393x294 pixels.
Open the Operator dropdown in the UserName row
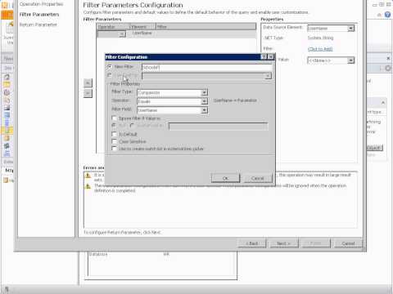point(122,33)
